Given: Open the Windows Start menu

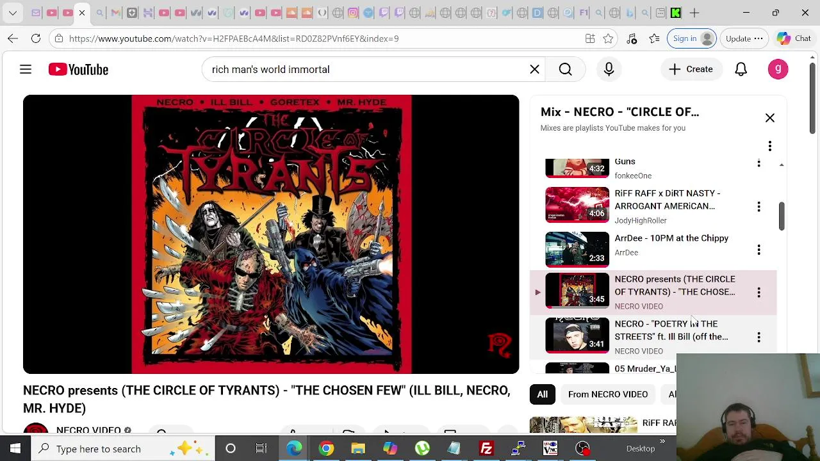Looking at the screenshot, I should pos(15,449).
